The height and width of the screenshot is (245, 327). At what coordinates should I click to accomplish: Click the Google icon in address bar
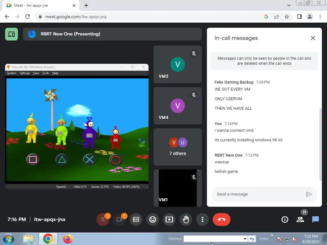(266, 17)
